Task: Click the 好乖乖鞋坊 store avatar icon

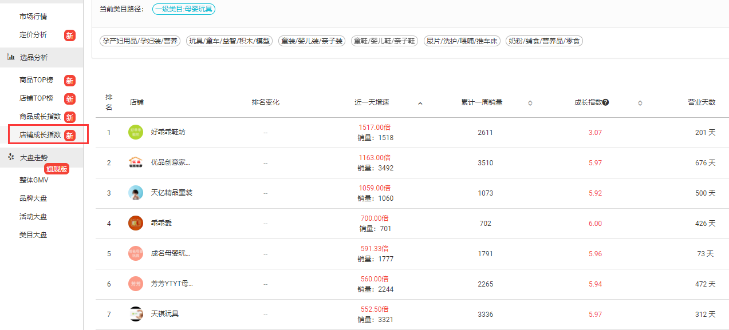Action: coord(136,132)
